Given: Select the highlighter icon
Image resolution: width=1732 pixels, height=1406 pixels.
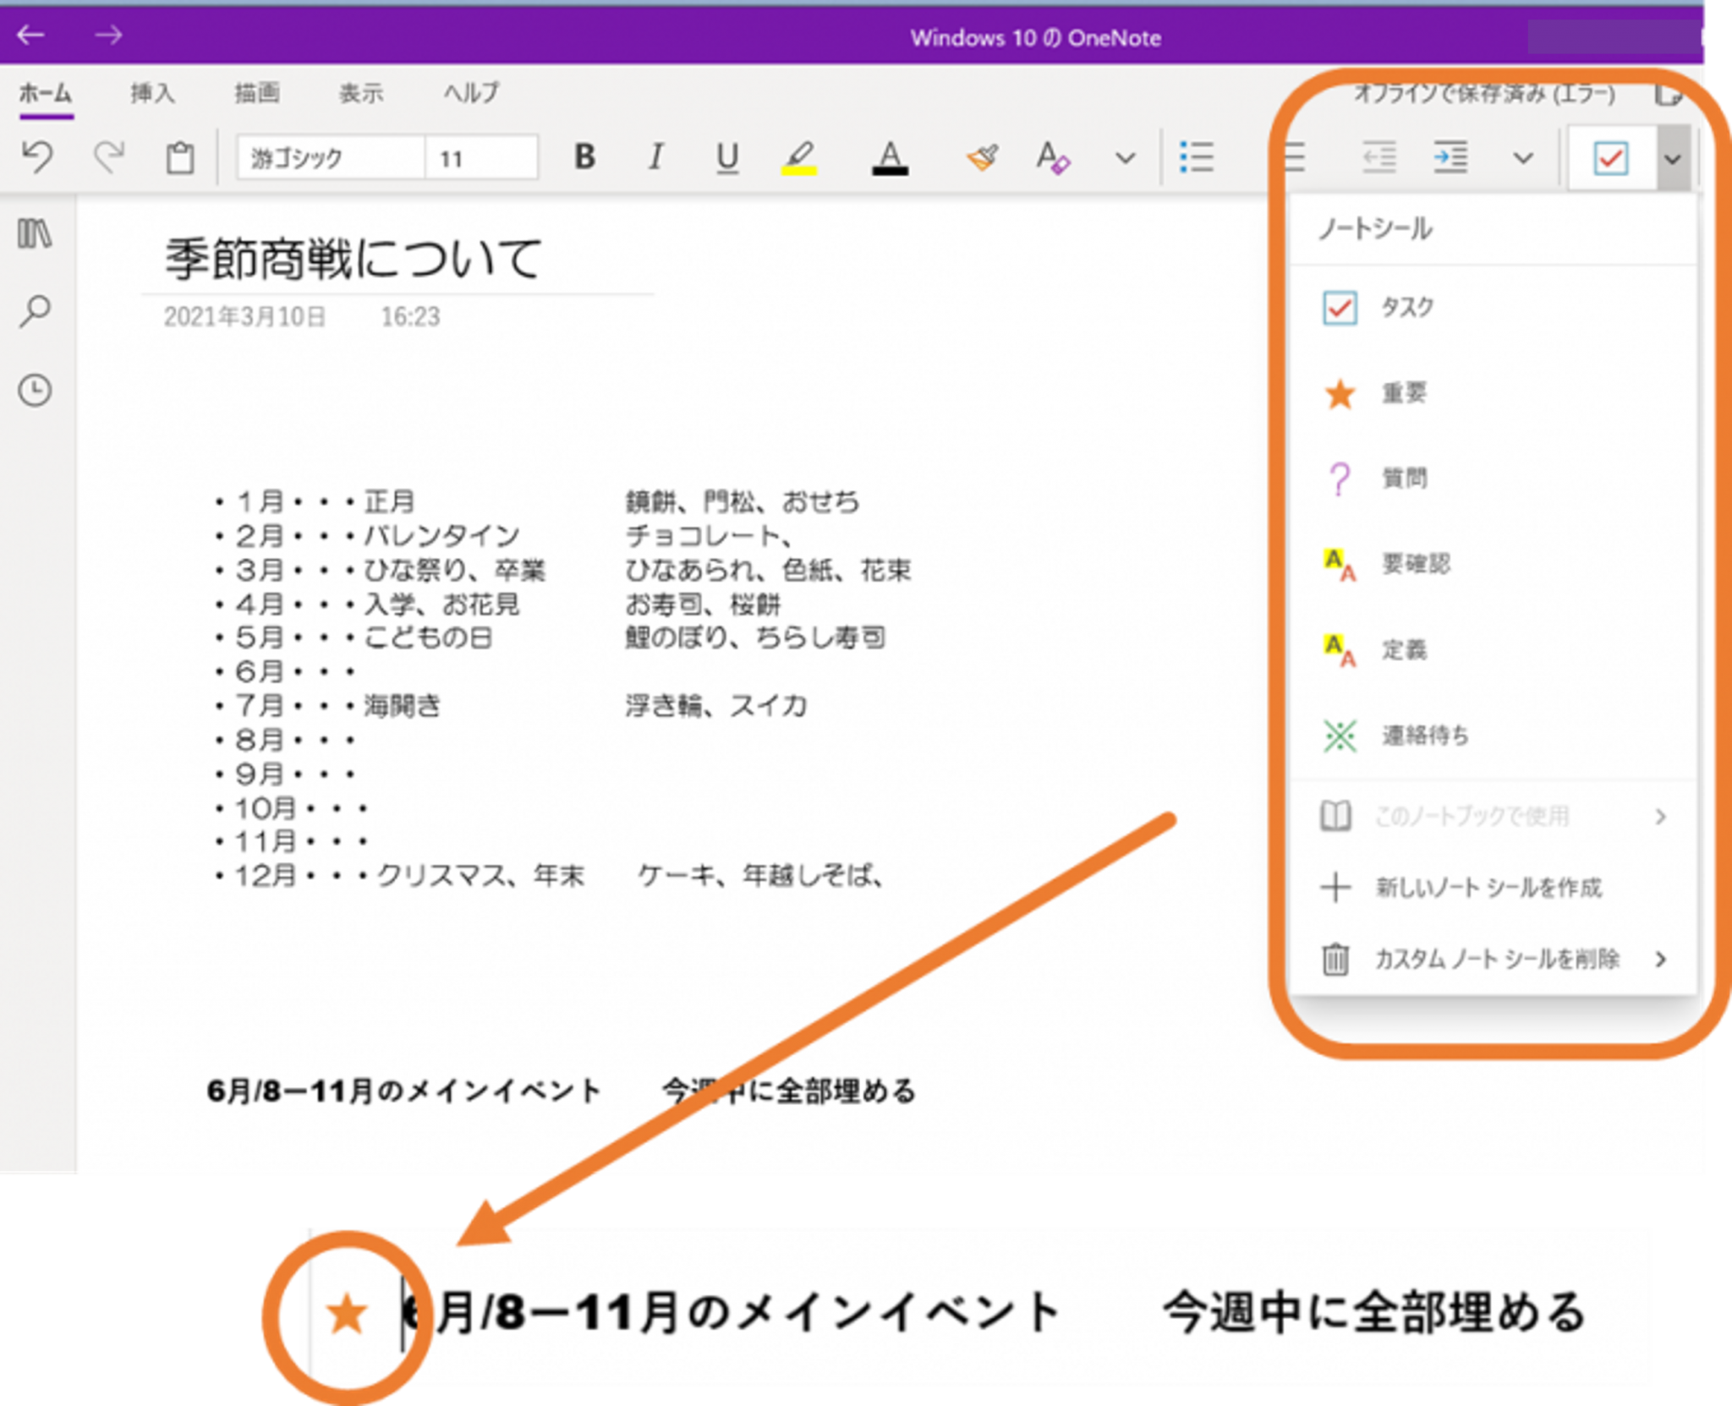Looking at the screenshot, I should pos(800,156).
